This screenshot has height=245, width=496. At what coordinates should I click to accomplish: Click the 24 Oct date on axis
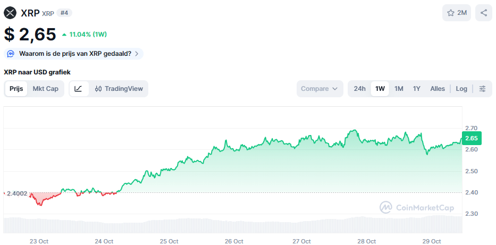(x=104, y=241)
